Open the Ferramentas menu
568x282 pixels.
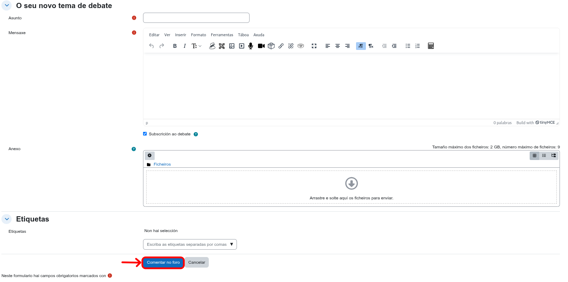tap(222, 35)
